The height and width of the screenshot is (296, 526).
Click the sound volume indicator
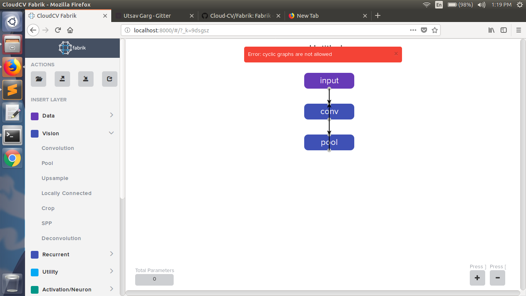pyautogui.click(x=481, y=5)
